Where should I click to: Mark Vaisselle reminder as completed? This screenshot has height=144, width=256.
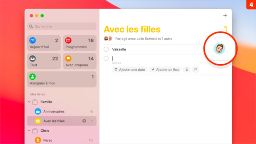click(106, 49)
